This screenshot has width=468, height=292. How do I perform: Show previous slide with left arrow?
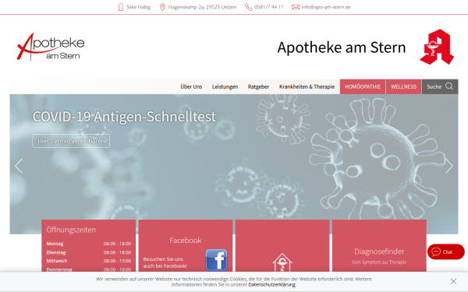tap(19, 166)
